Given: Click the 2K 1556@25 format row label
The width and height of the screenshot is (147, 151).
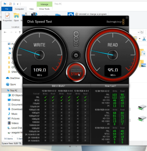Looking at the screenshot, I should pyautogui.click(x=34, y=141).
